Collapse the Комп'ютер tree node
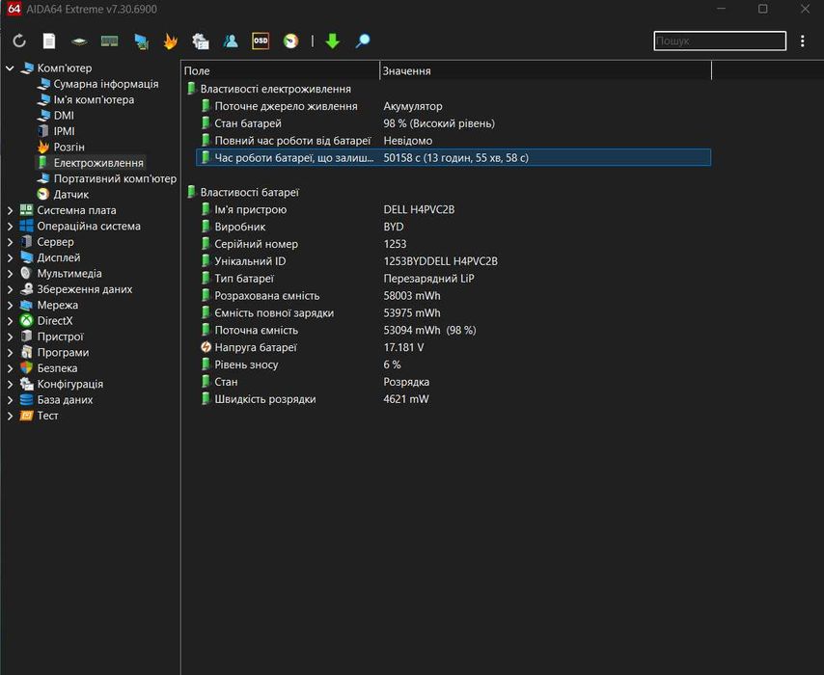Screen dimensions: 824x675 point(11,68)
